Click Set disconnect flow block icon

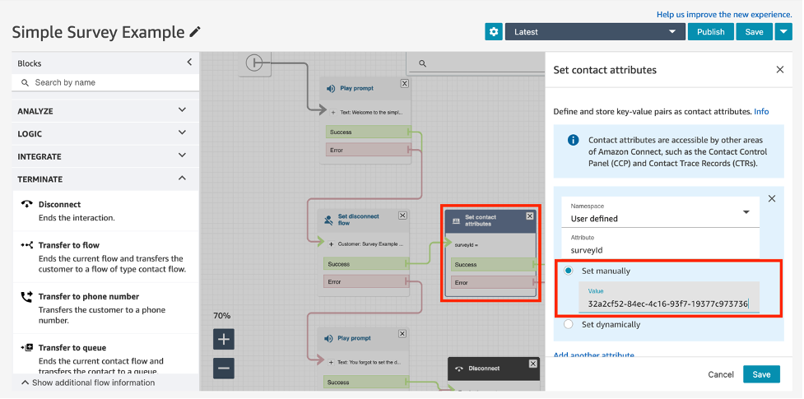328,220
